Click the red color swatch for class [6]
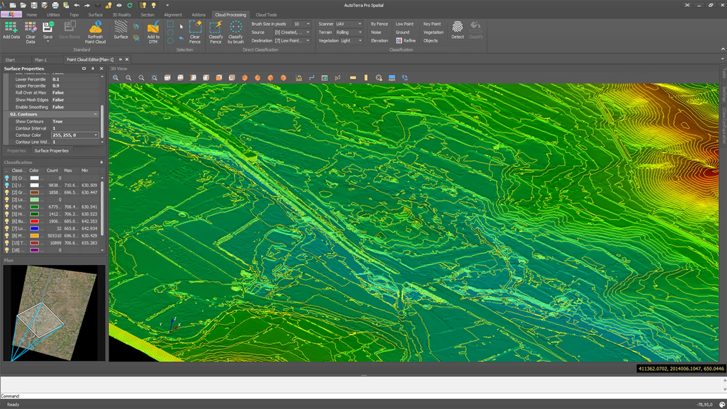727x409 pixels. click(x=34, y=221)
